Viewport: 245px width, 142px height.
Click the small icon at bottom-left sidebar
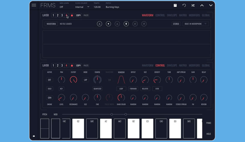(34, 136)
